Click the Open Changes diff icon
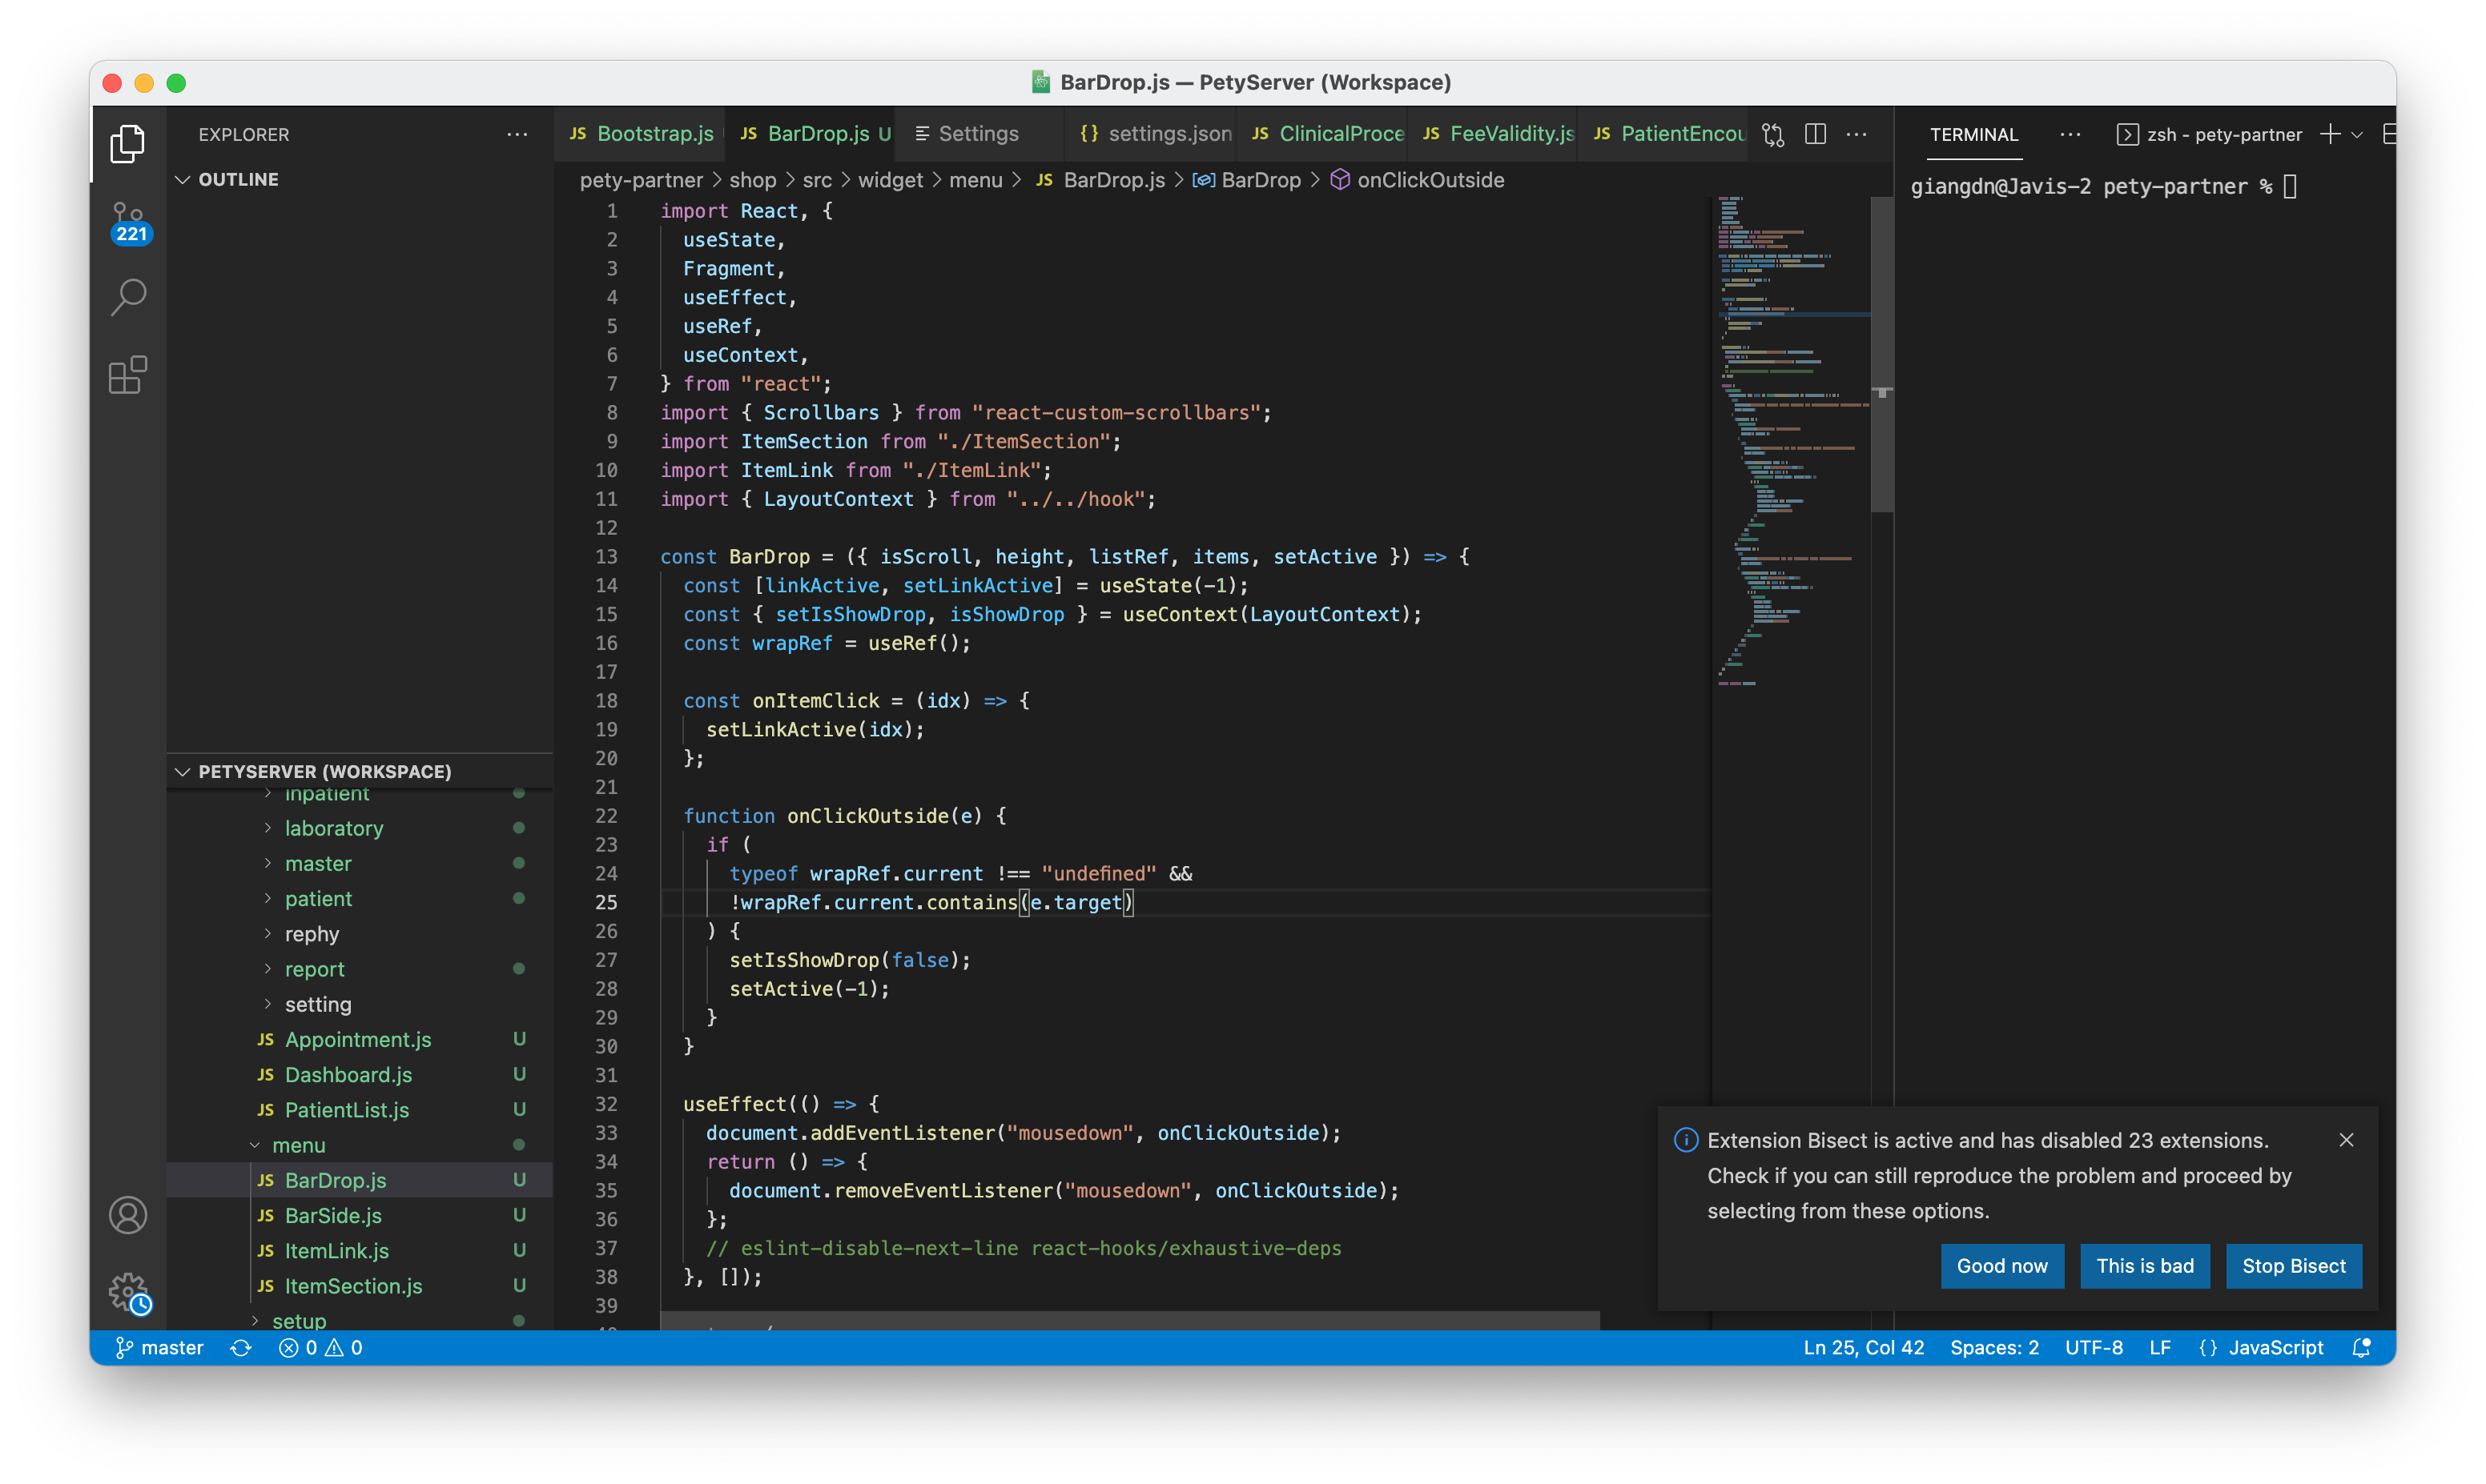 1772,133
